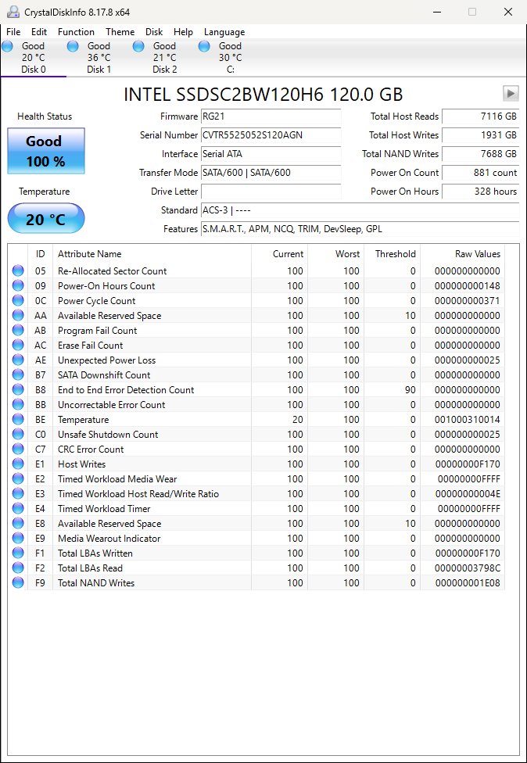This screenshot has width=527, height=763.
Task: Click Power On Count value 881 count
Action: coord(481,172)
